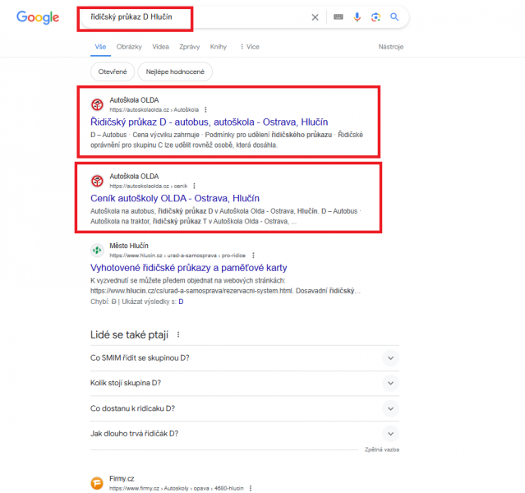
Task: Open Google Lens image search icon
Action: (375, 16)
